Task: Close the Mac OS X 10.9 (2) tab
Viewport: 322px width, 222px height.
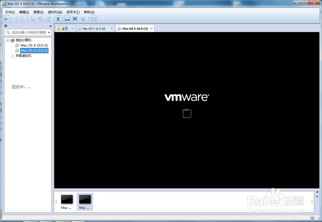Action: coord(112,29)
